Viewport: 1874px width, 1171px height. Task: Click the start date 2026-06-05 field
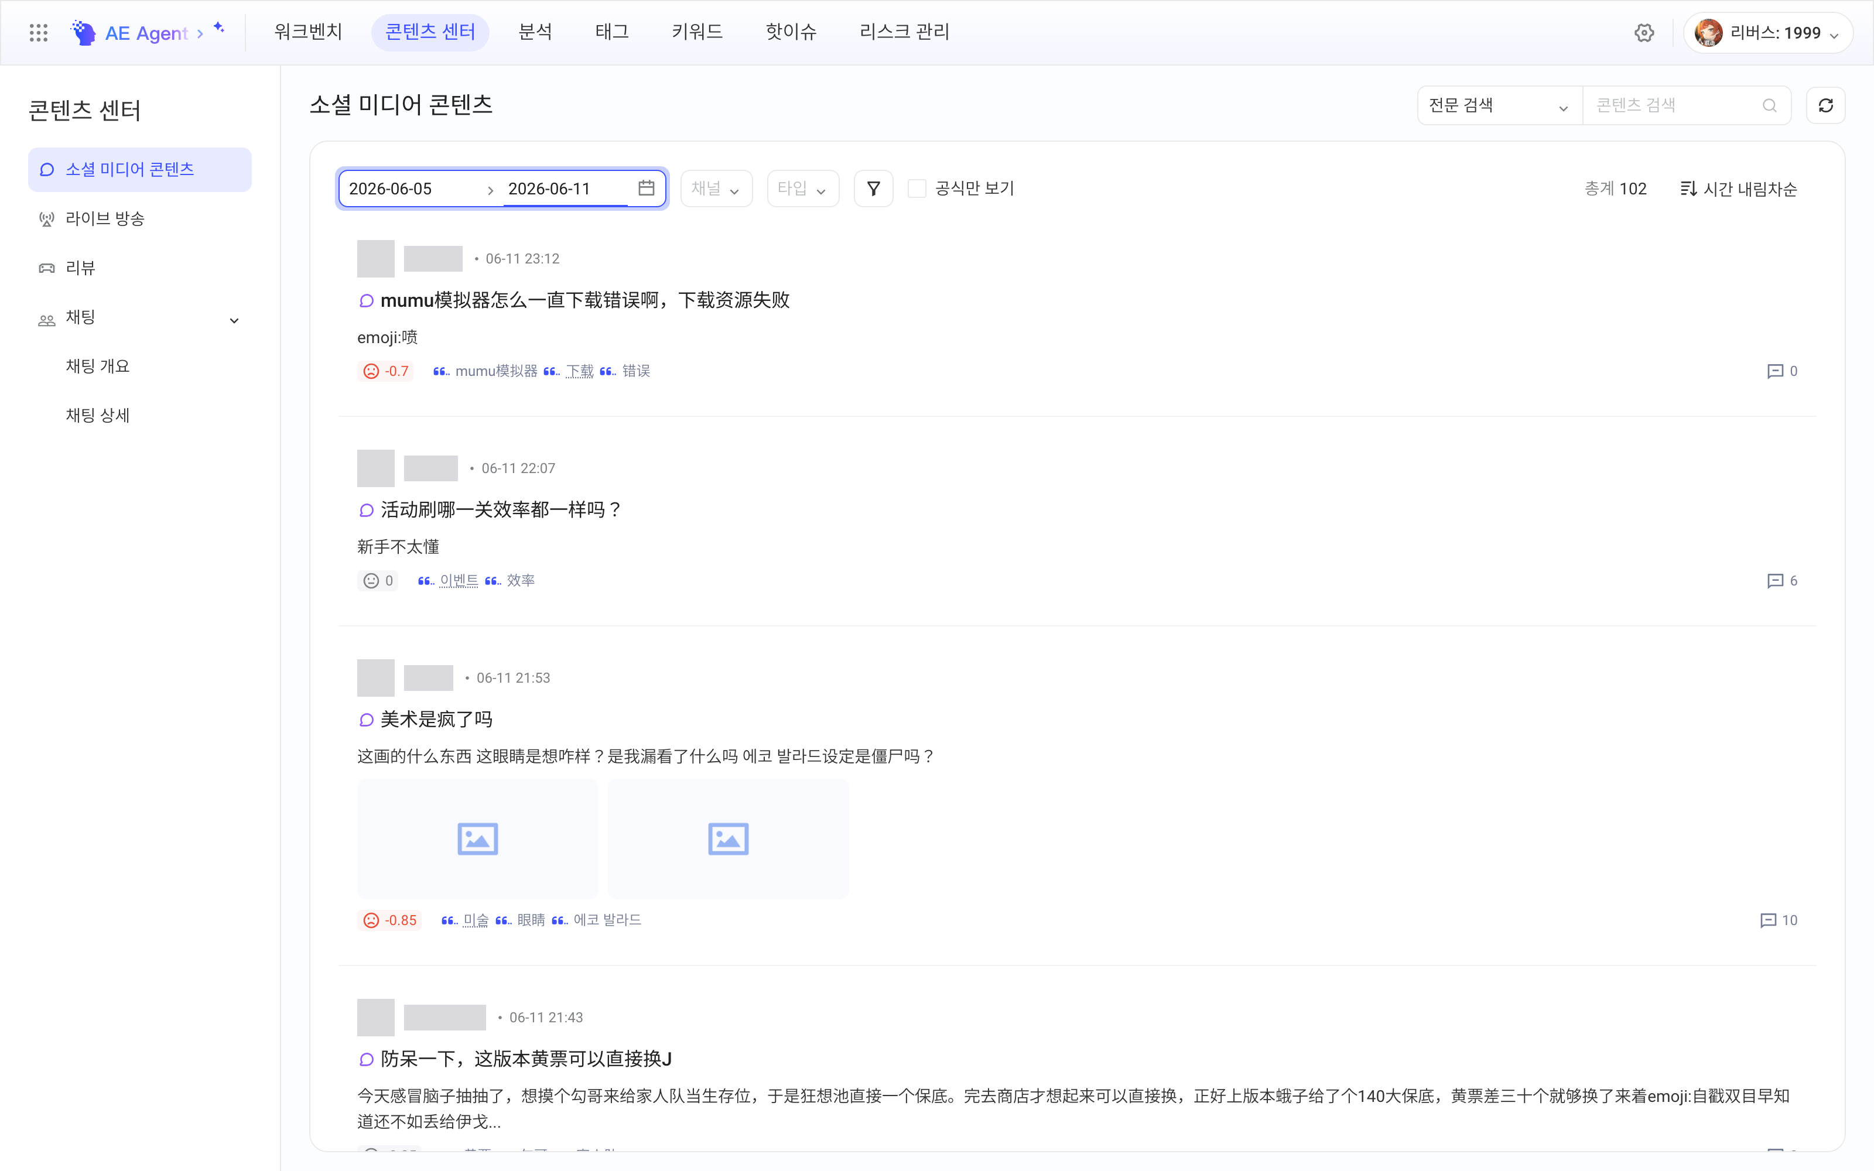411,188
